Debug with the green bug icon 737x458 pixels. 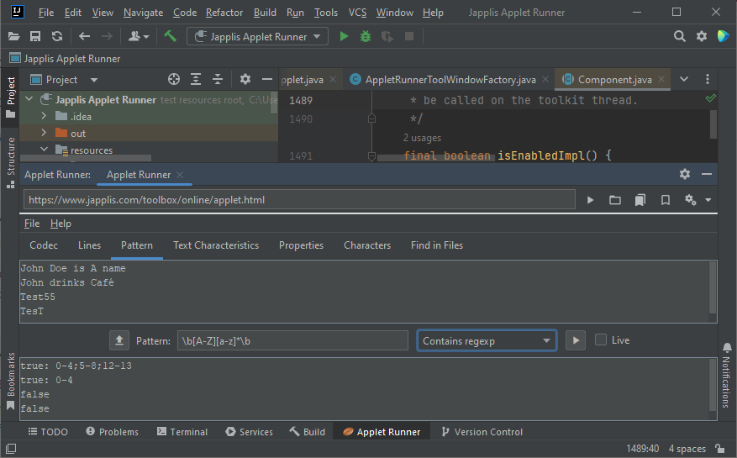point(366,36)
